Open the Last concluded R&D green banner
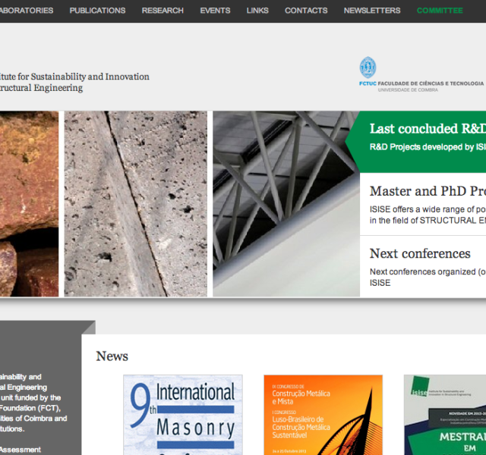 (415, 142)
